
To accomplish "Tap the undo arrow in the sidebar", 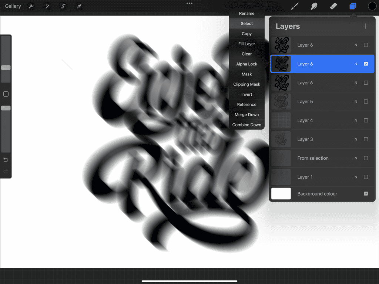I will [6, 160].
